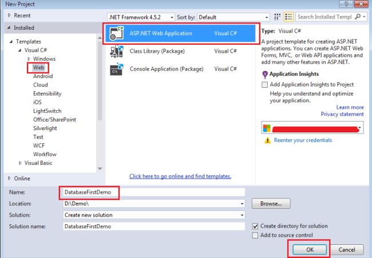The image size is (372, 258).
Task: Expand the Visual Basic tree node
Action: click(20, 163)
